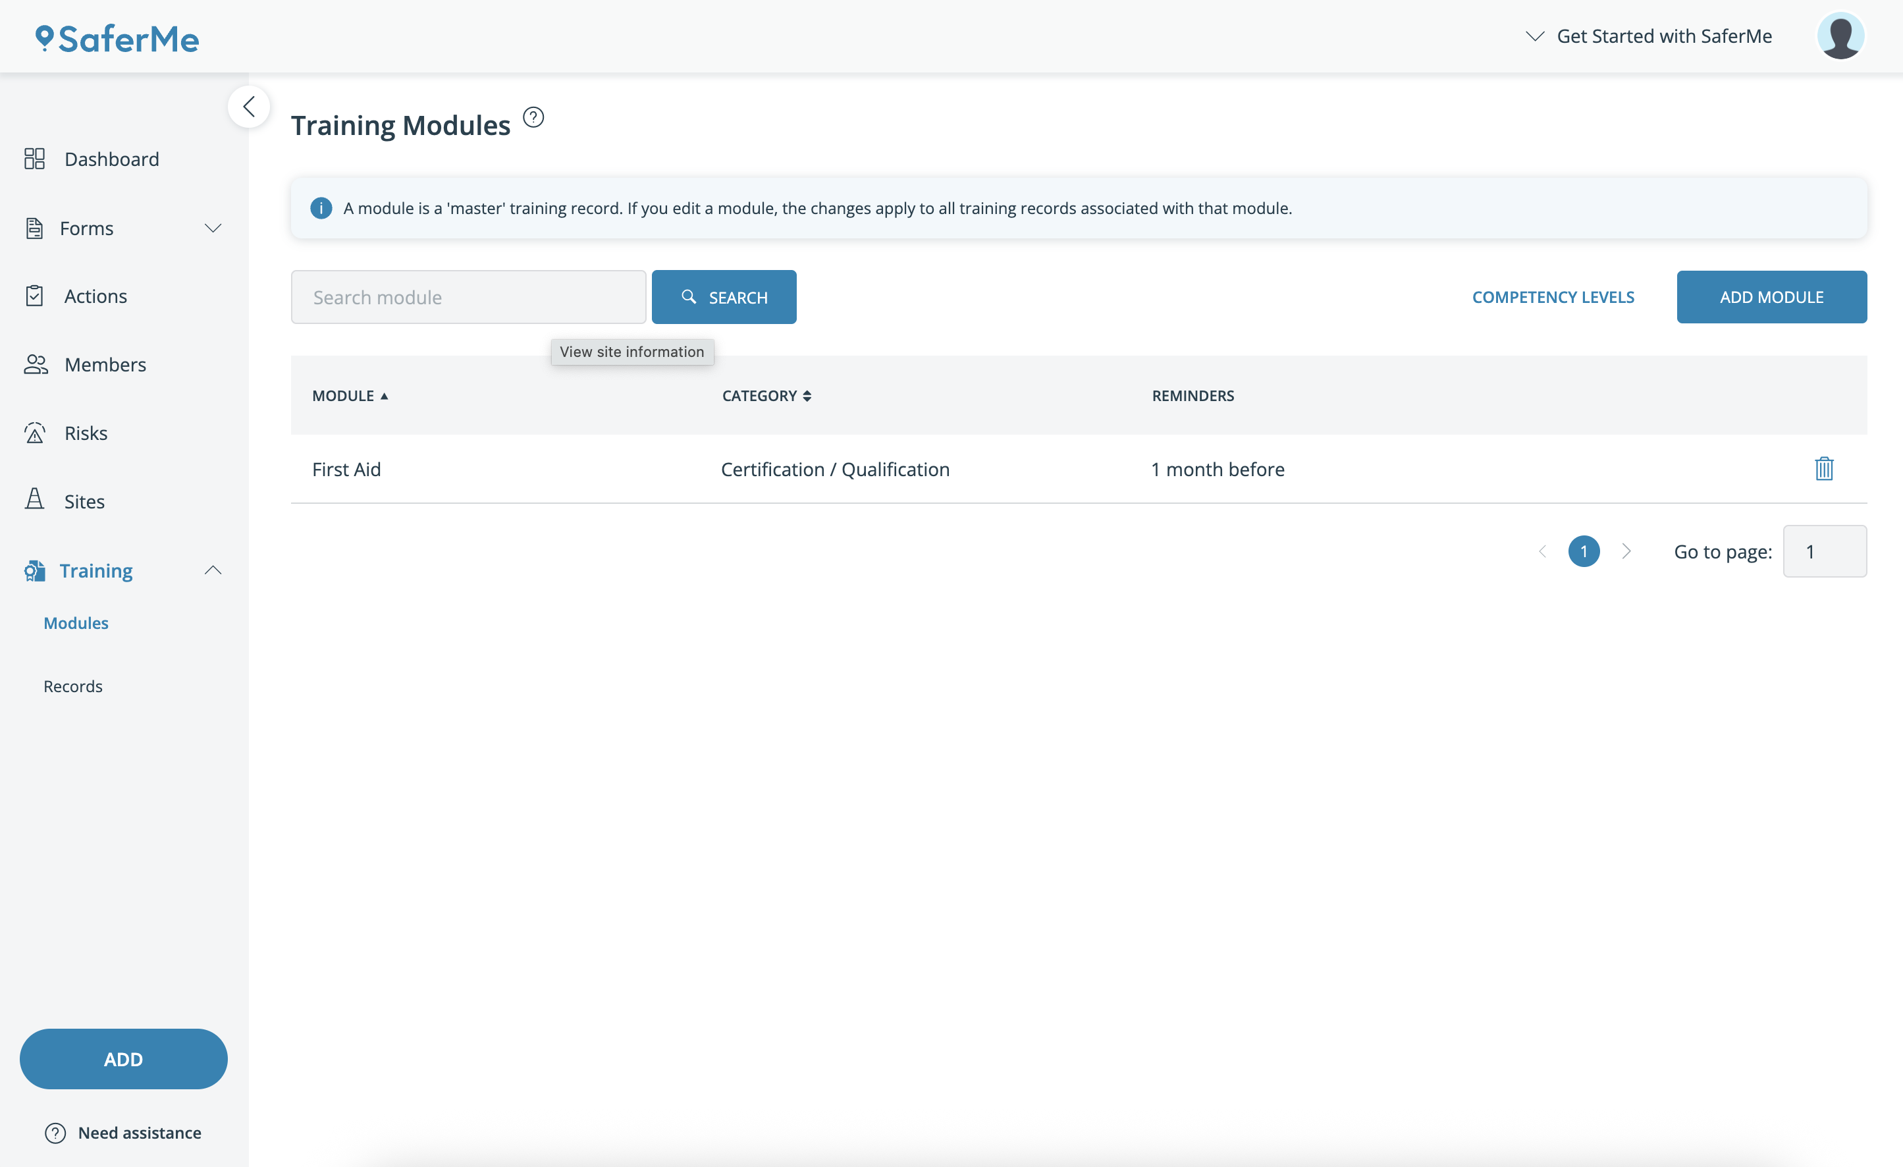Click the ADD MODULE button
Screen dimensions: 1903x1167
click(1771, 298)
